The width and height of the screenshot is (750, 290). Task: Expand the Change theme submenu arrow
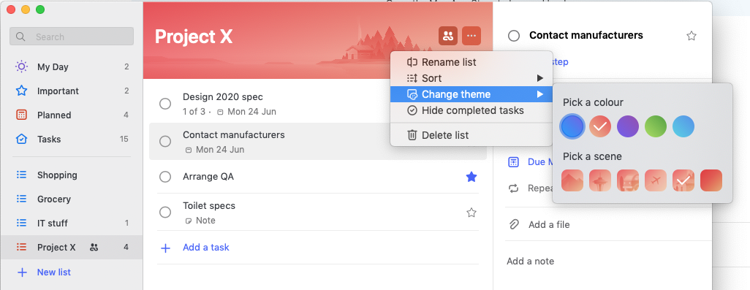pos(540,94)
